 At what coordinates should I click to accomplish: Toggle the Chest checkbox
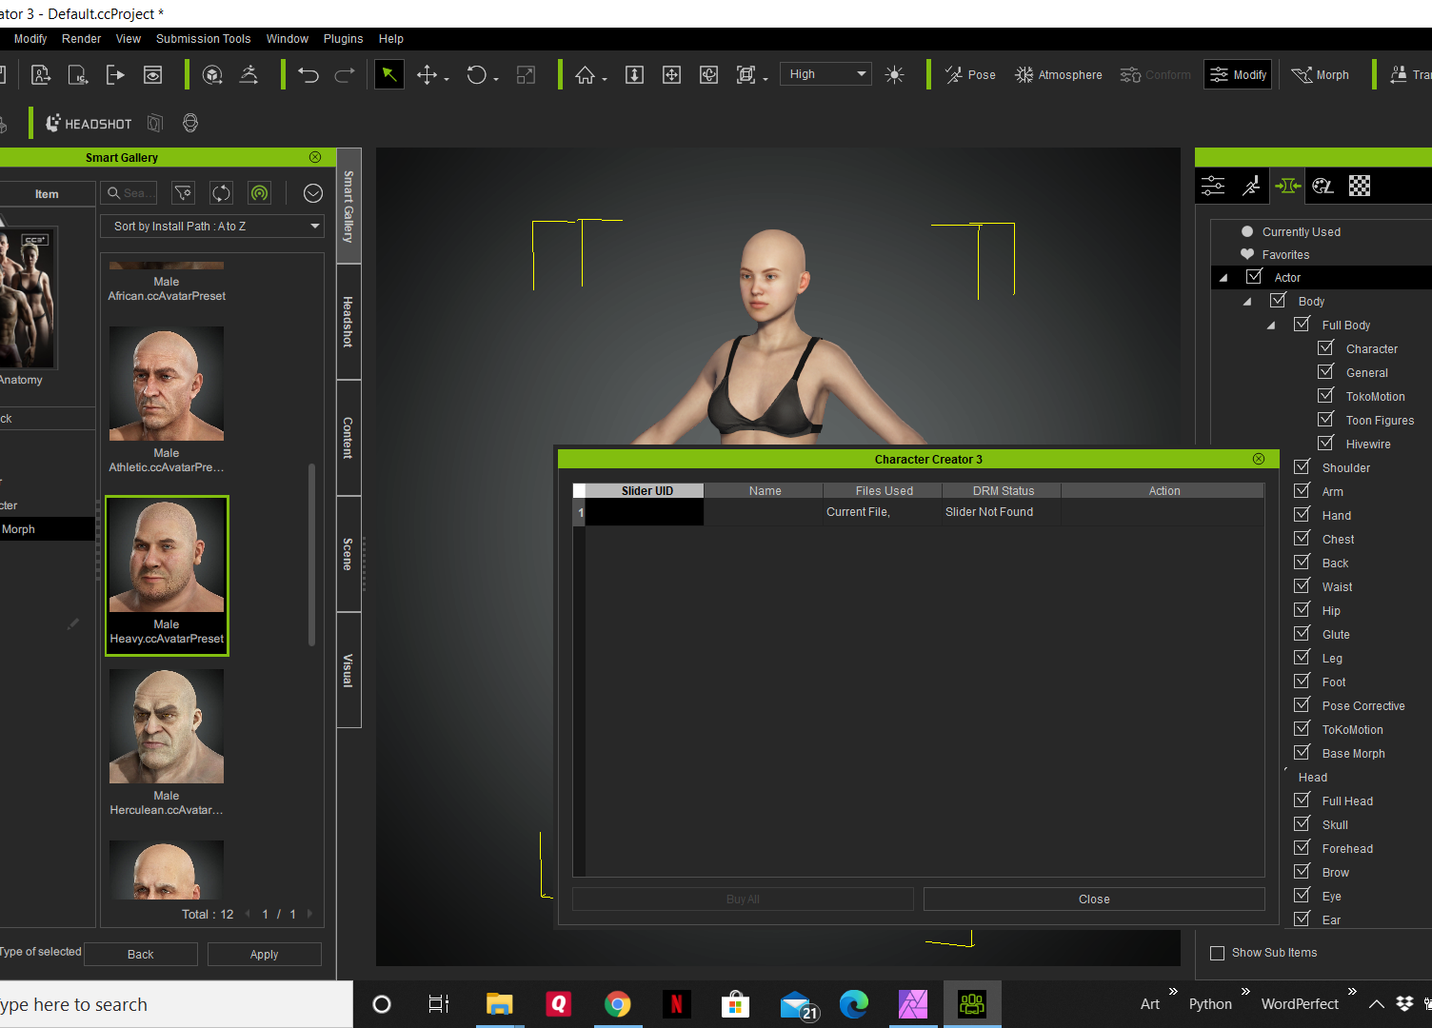click(x=1302, y=539)
